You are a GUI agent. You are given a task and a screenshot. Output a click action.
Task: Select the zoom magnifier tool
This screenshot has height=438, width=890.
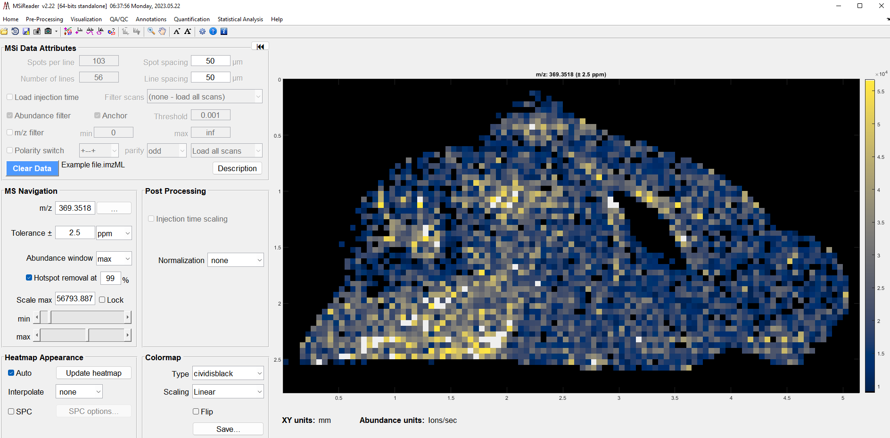pos(151,32)
